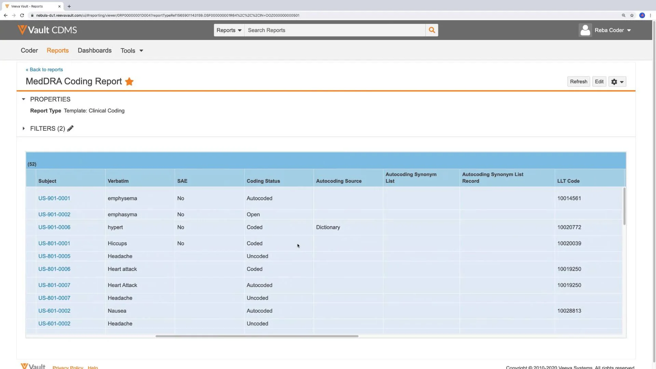Open the Reba Coder account dropdown
Screen dimensions: 656x369
click(613, 30)
